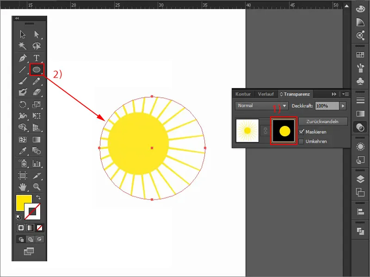Switch to the Kontur tab

coord(243,94)
